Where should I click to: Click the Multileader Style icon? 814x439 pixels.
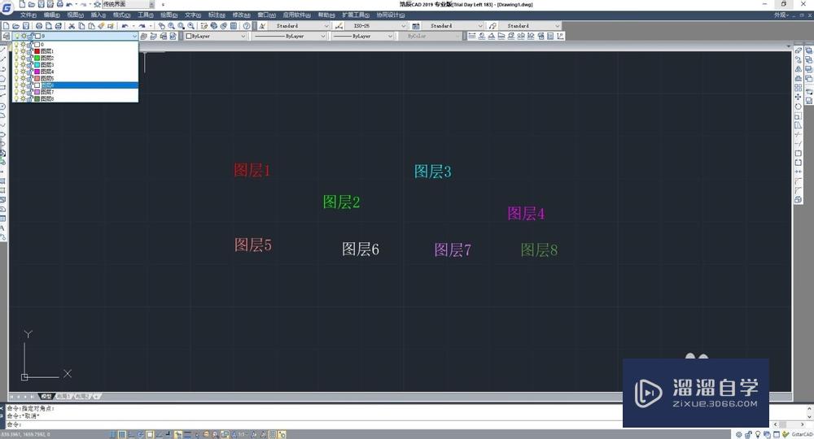pyautogui.click(x=492, y=26)
